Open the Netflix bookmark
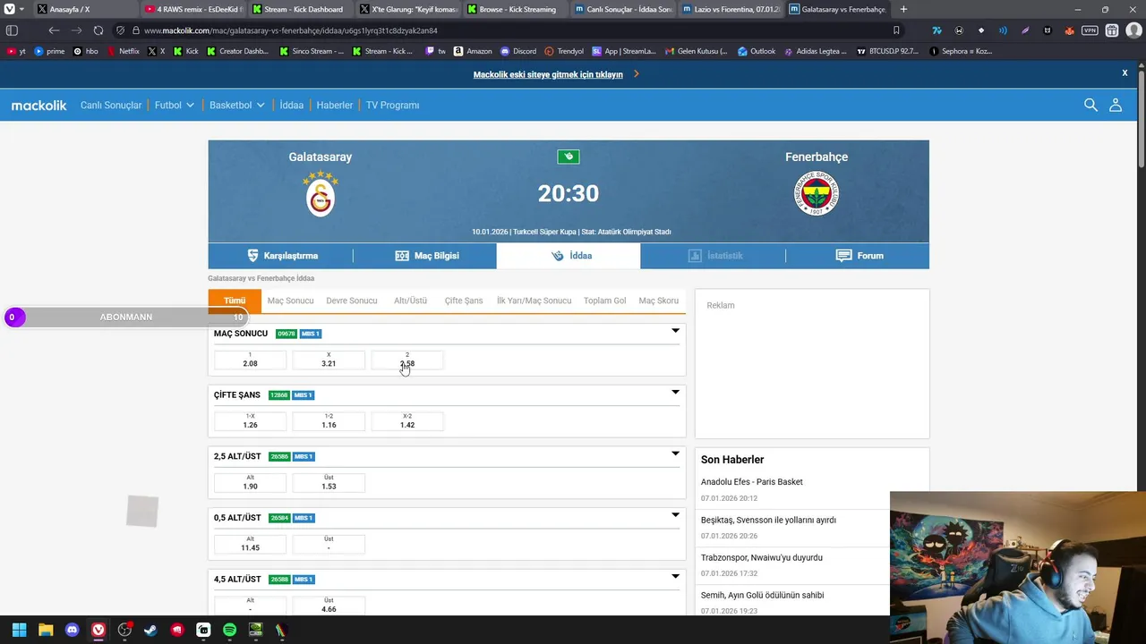This screenshot has height=644, width=1146. (x=123, y=51)
